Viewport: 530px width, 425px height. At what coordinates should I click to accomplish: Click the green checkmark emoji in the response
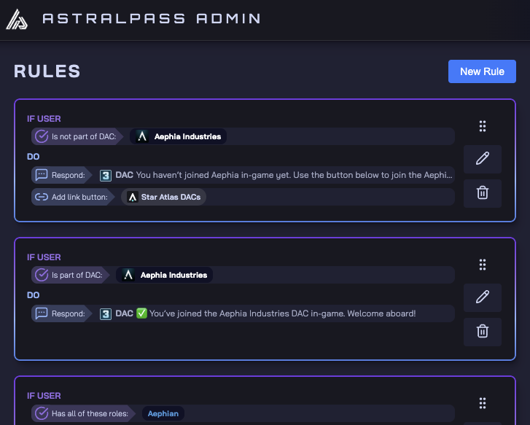coord(141,313)
